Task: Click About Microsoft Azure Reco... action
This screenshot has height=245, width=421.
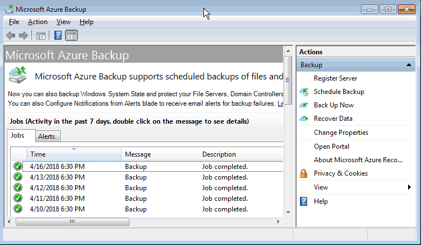Action: point(358,160)
